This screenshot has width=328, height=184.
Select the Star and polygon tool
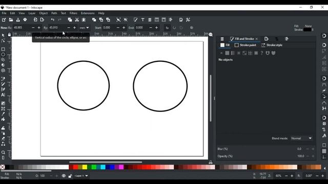click(3, 60)
